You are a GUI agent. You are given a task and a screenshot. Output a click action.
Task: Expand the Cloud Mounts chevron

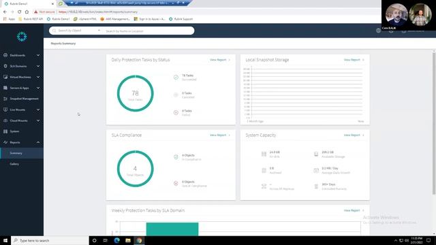coord(38,120)
